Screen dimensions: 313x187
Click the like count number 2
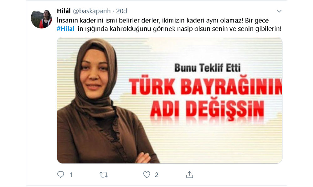point(157,175)
